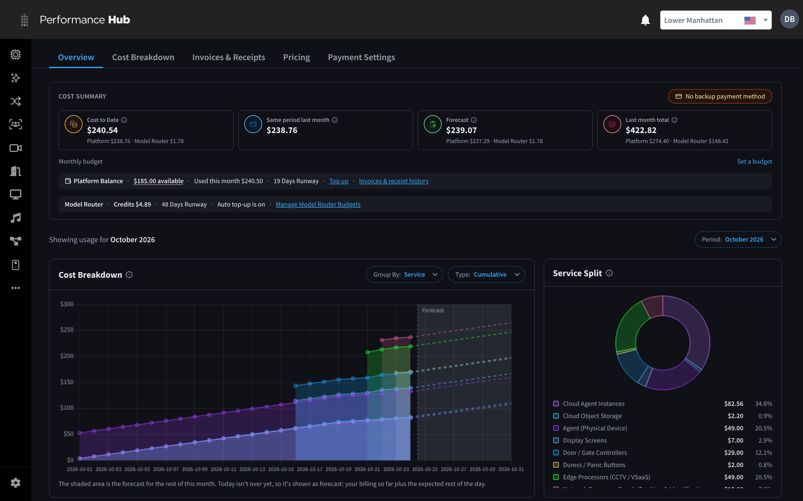
Task: Open DB user avatar menu
Action: pyautogui.click(x=789, y=19)
